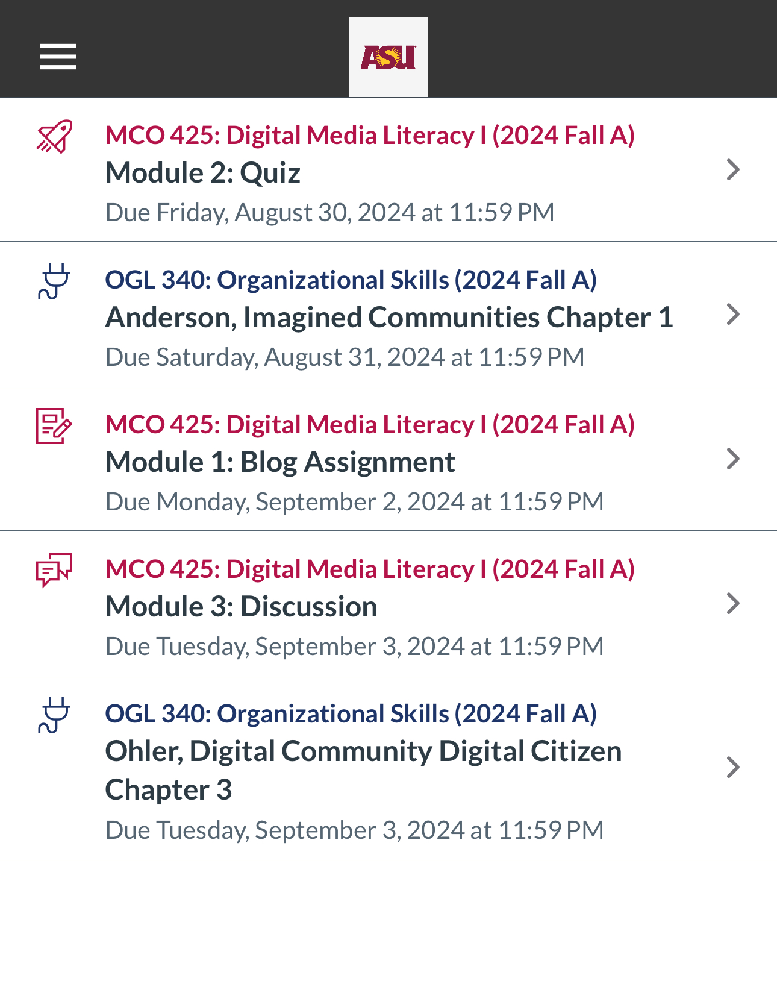This screenshot has width=777, height=981.
Task: Open the hamburger navigation menu
Action: [58, 57]
